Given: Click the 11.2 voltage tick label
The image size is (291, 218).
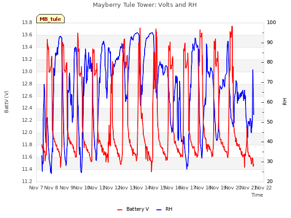Looking at the screenshot, I should [x=27, y=181].
